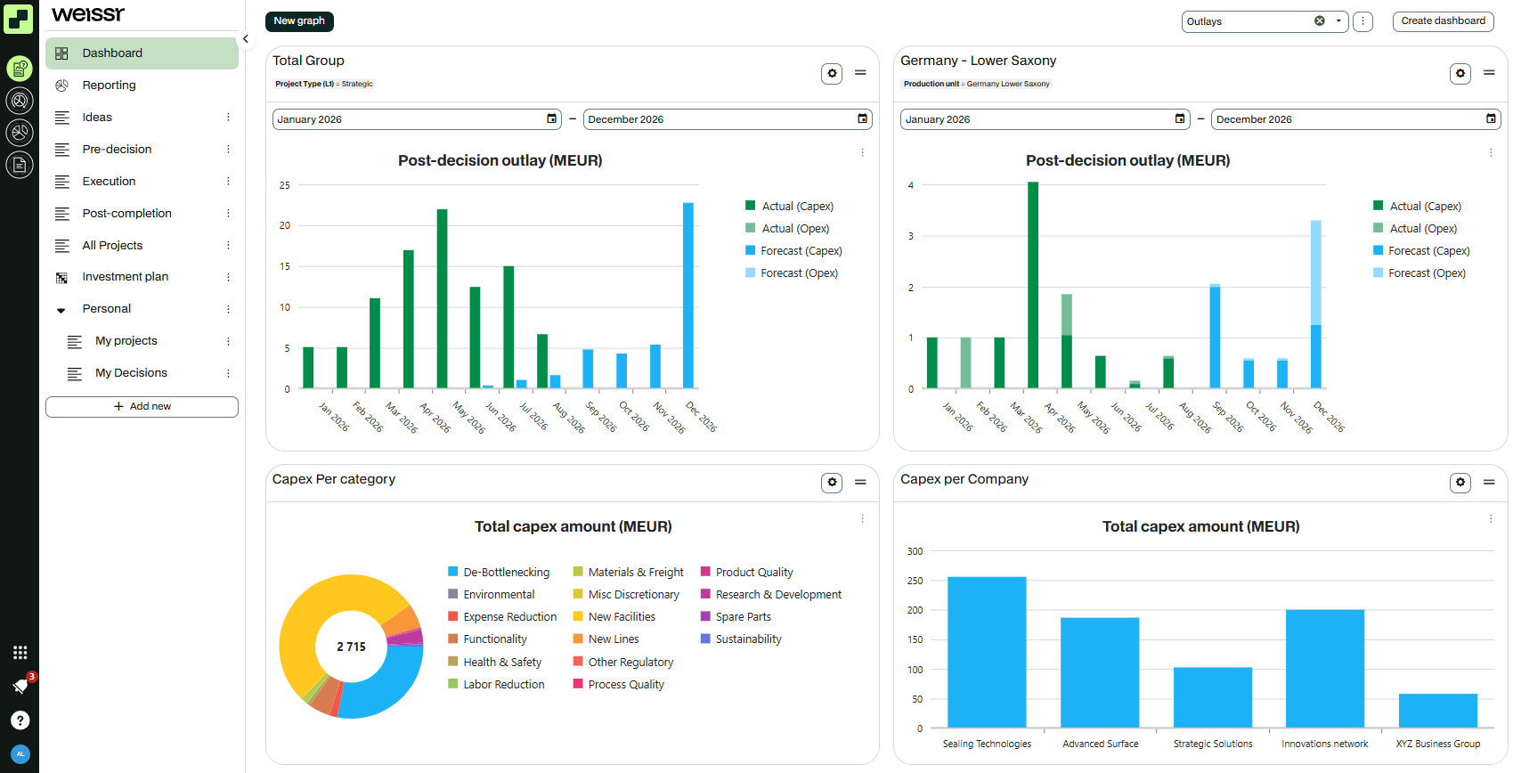Toggle Forecast (Capex) series in Lower Saxony legend

pyautogui.click(x=1421, y=250)
